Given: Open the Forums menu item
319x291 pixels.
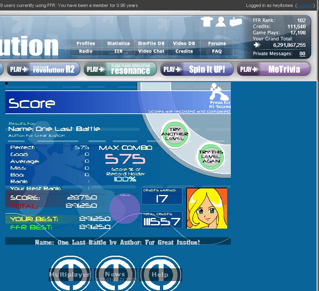Looking at the screenshot, I should [217, 44].
